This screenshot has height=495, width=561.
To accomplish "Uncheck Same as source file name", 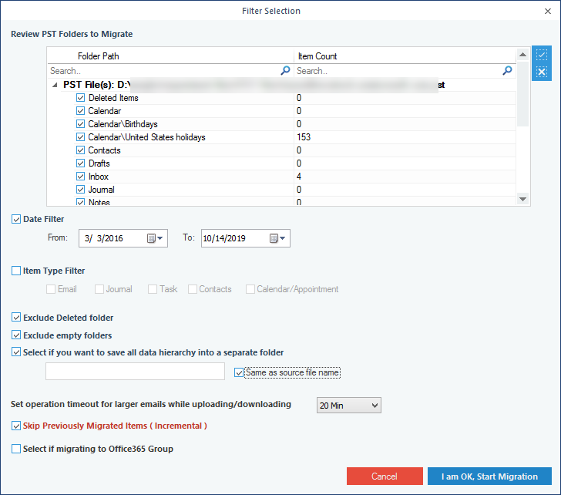I will point(239,372).
